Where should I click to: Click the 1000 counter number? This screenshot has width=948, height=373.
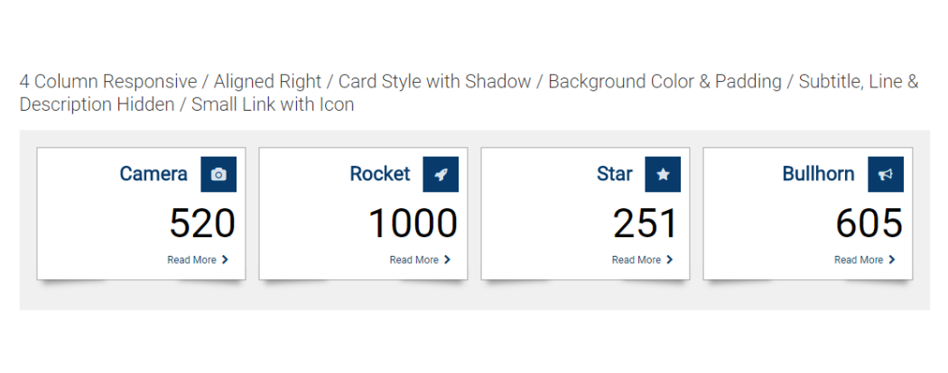[x=413, y=223]
